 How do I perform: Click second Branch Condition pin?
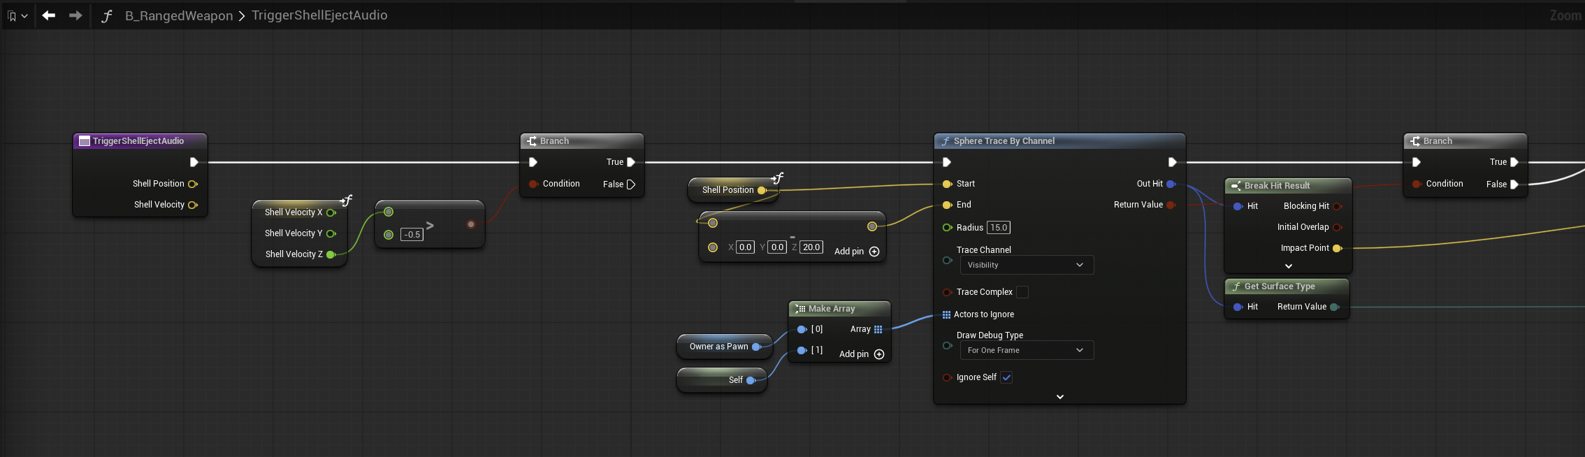(x=1417, y=184)
